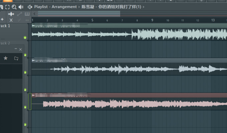This screenshot has width=227, height=133.
Task: Toggle the green LED on the highlighted pink clip track
Action: (25, 107)
